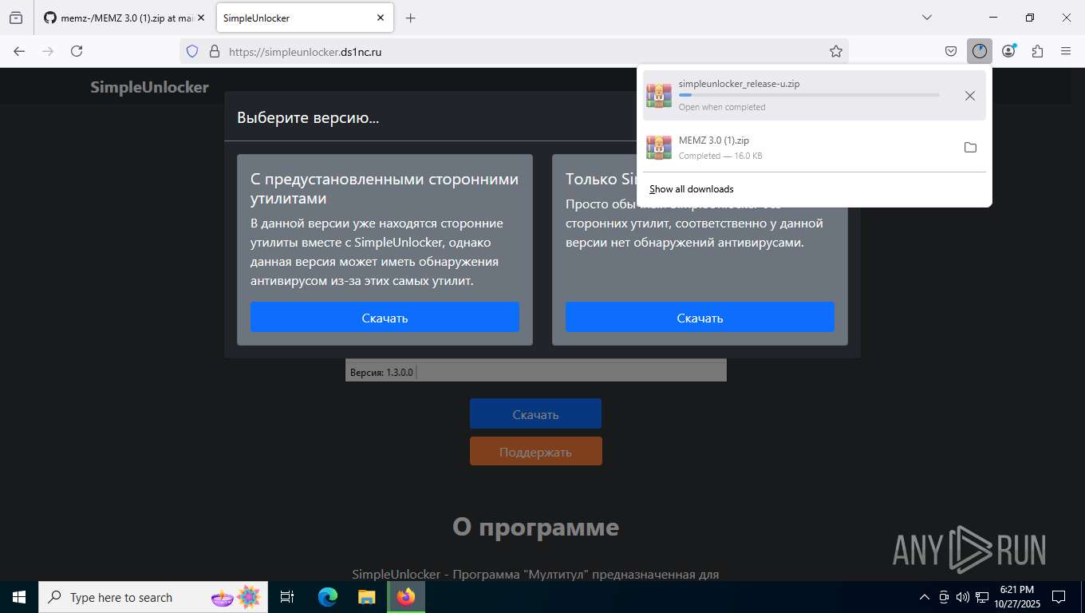Screen dimensions: 1085x613
Task: Download the SimpleUnlocker-only version
Action: point(700,318)
